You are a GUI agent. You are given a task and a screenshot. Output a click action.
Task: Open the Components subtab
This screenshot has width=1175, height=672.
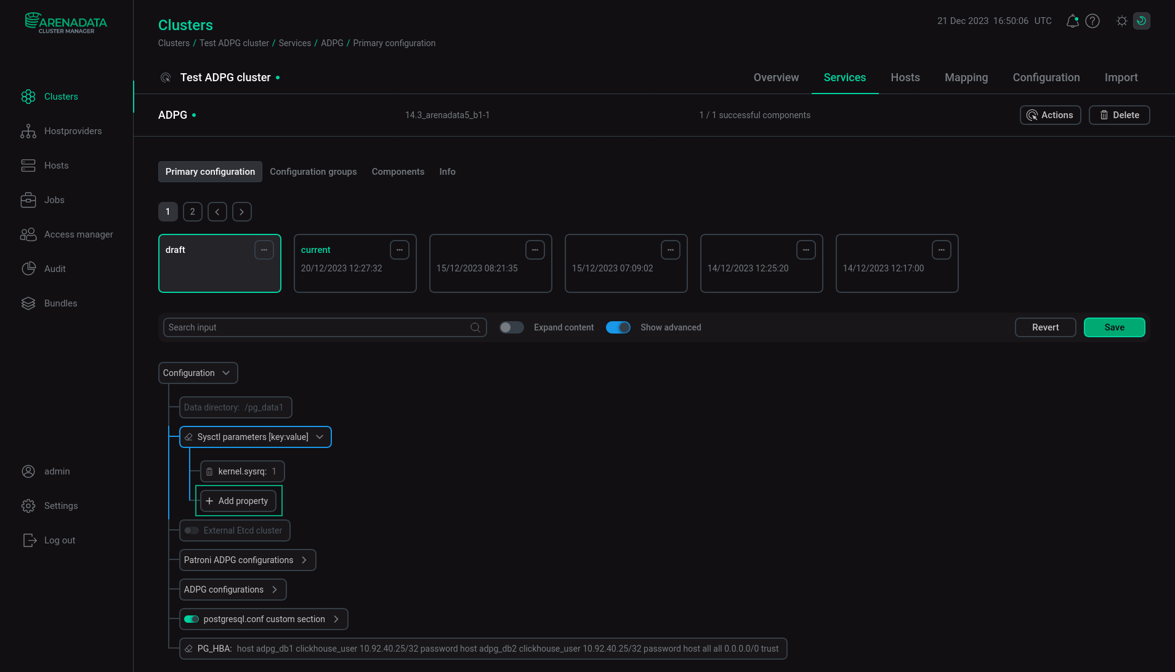[398, 172]
